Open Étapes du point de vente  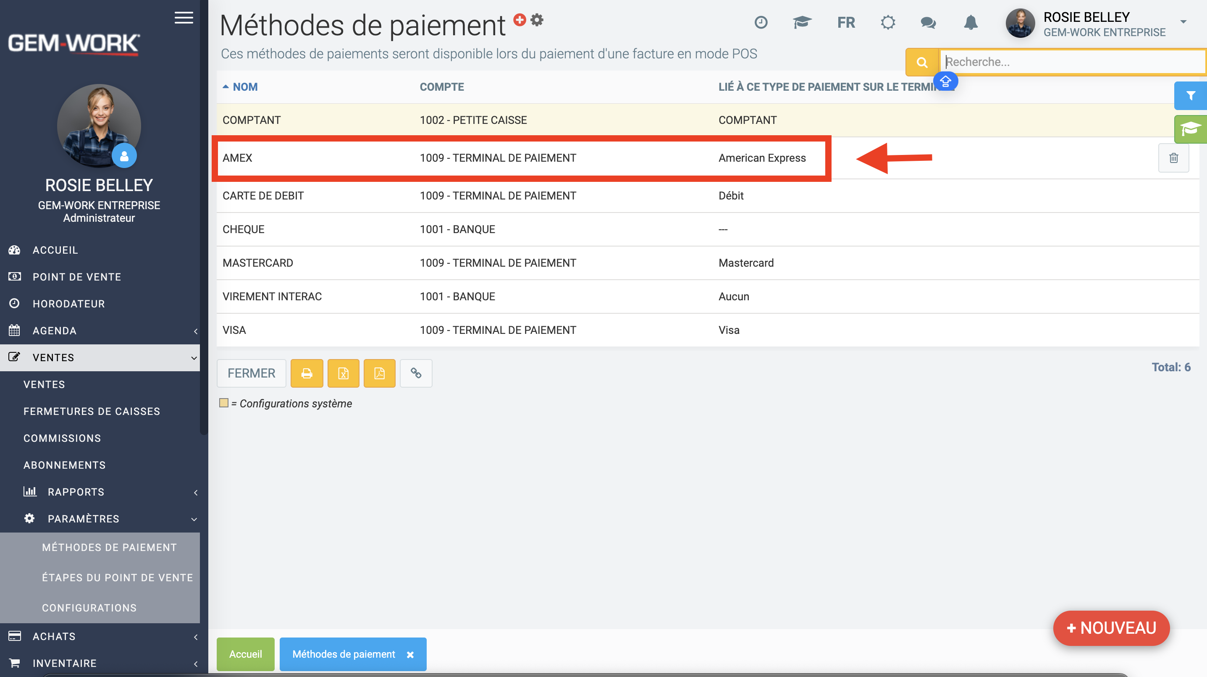[117, 577]
